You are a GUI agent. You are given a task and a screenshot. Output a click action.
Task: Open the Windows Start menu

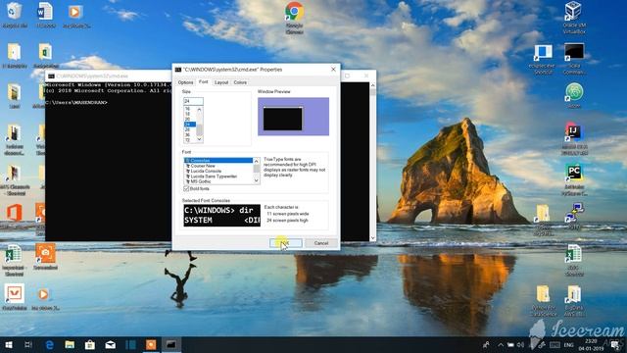pos(9,344)
